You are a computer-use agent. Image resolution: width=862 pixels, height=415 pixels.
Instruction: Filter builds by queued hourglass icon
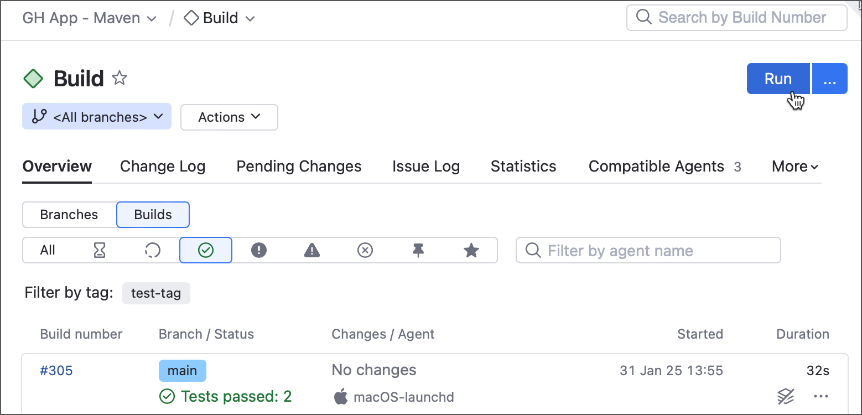coord(100,251)
